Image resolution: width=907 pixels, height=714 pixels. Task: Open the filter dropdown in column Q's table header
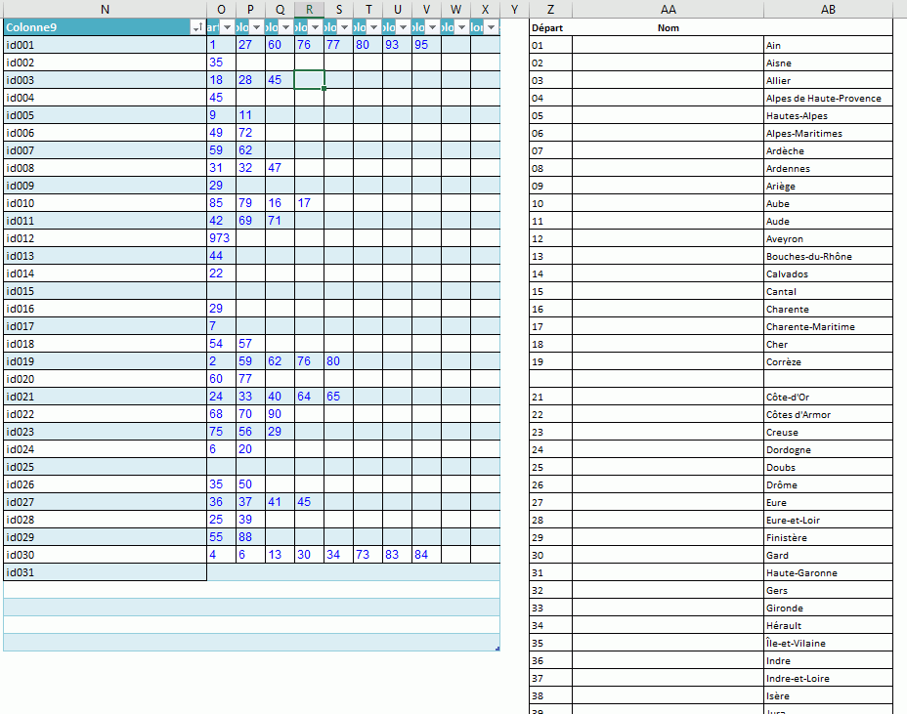[x=285, y=27]
